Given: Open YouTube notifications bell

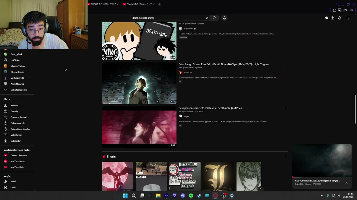Looking at the screenshot, I should pyautogui.click(x=339, y=18).
